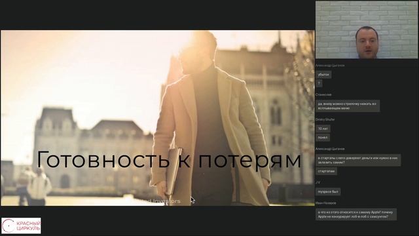Image resolution: width=419 pixels, height=236 pixels.
Task: Select the '10 лет' chat message
Action: click(323, 128)
